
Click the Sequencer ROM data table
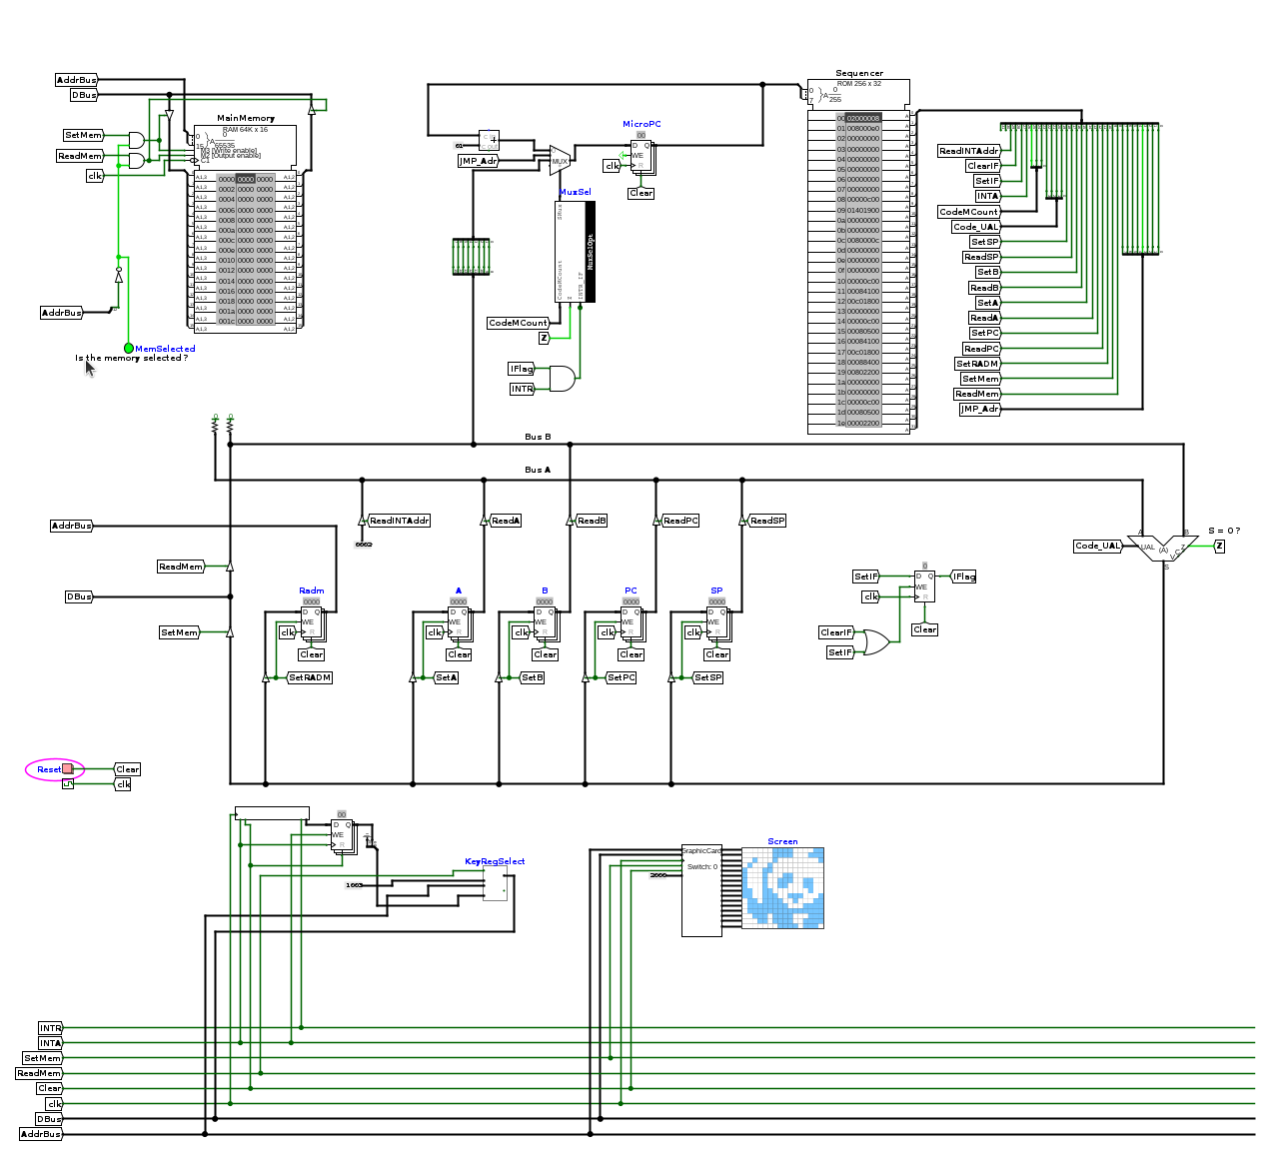tap(858, 270)
